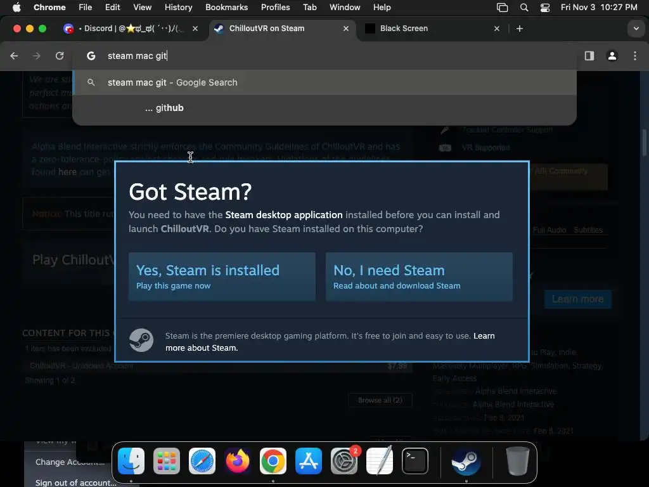The width and height of the screenshot is (649, 487).
Task: Open the Tab menu
Action: 309,7
